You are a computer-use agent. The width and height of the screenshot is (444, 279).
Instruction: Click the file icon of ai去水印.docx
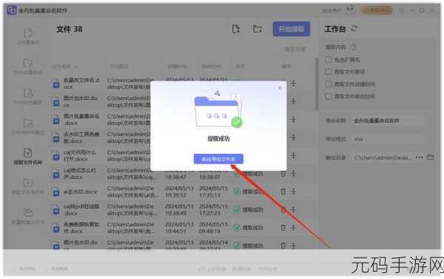(x=56, y=192)
